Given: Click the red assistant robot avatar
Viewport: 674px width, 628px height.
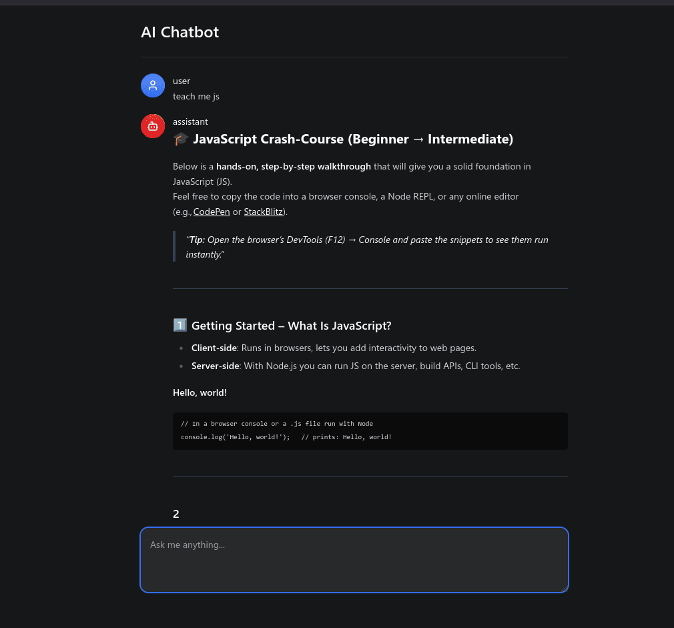Looking at the screenshot, I should (153, 126).
